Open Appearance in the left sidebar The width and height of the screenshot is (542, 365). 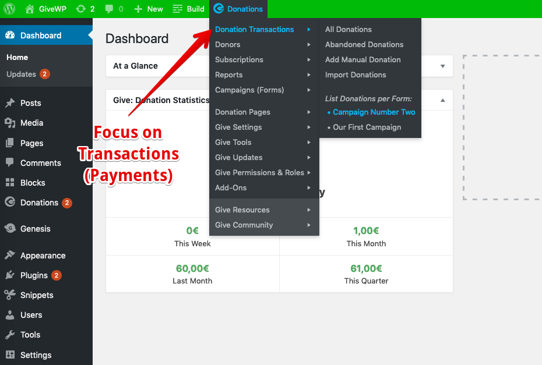[43, 256]
